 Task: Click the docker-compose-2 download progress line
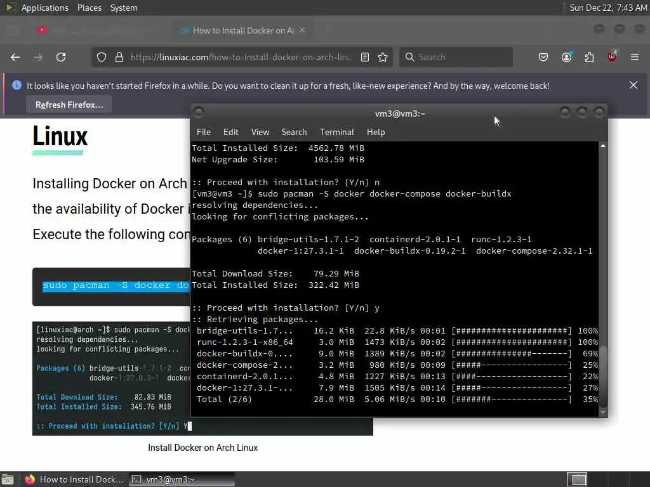click(397, 365)
